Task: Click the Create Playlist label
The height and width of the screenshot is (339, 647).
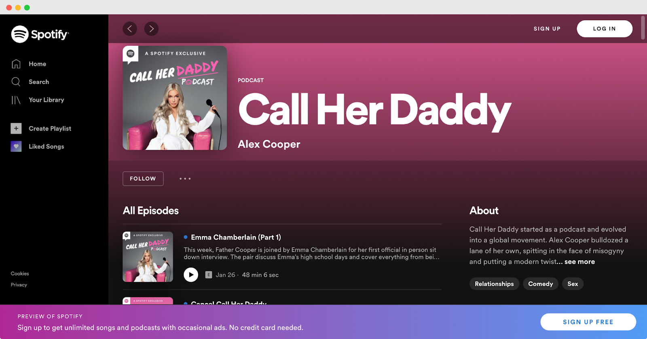Action: pyautogui.click(x=50, y=128)
